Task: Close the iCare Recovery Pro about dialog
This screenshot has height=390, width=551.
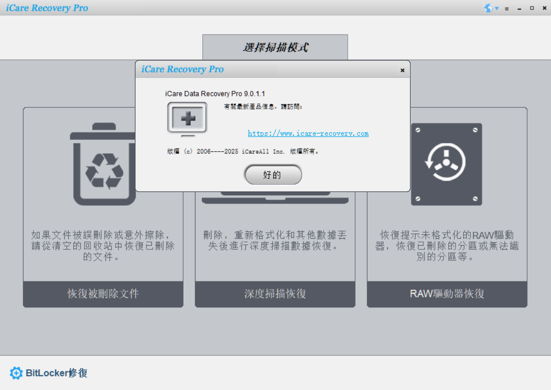Action: point(402,70)
